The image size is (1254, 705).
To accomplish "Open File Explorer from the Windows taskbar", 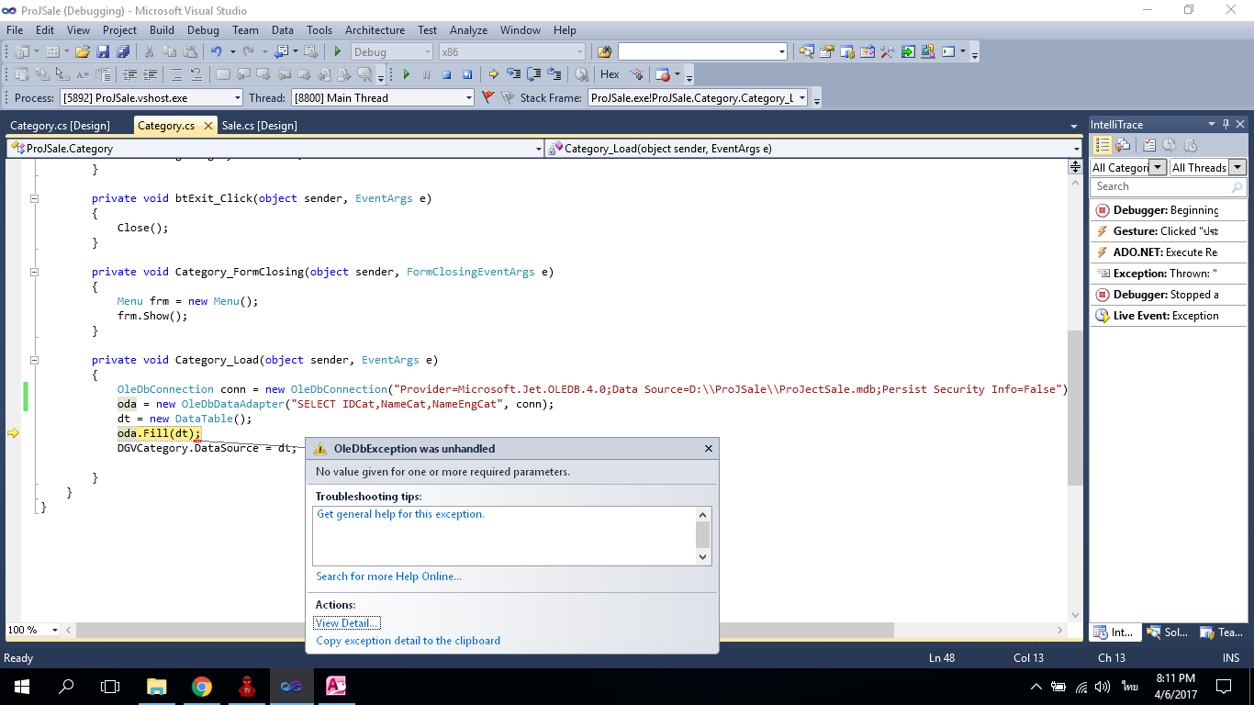I will pos(157,686).
